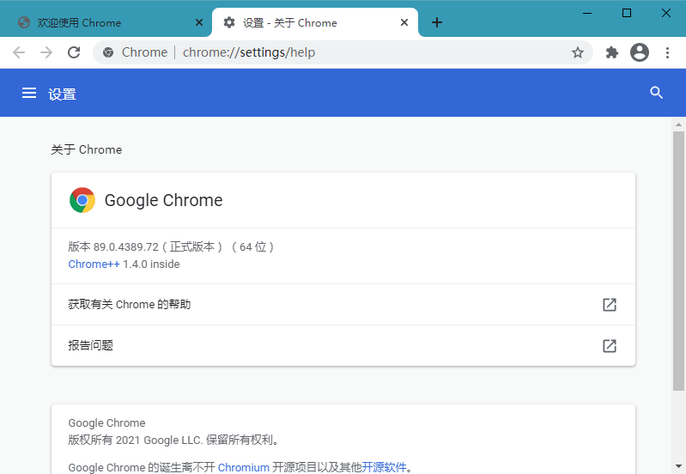
Task: Click the address bar URL field
Action: pos(343,52)
